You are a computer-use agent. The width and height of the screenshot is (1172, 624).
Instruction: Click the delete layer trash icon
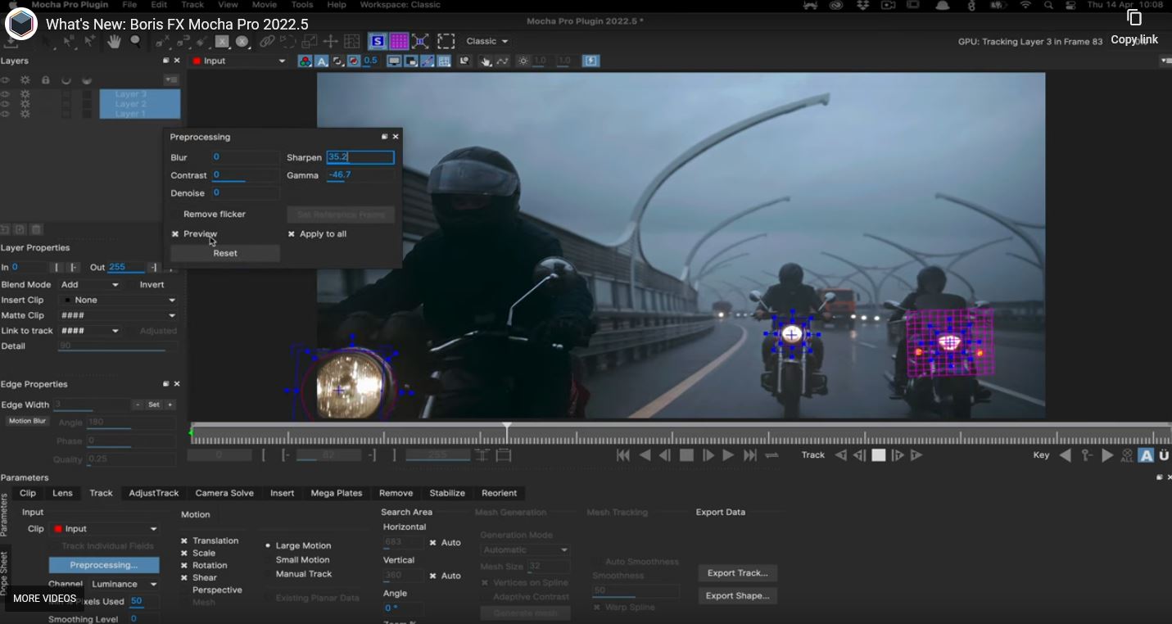click(36, 230)
